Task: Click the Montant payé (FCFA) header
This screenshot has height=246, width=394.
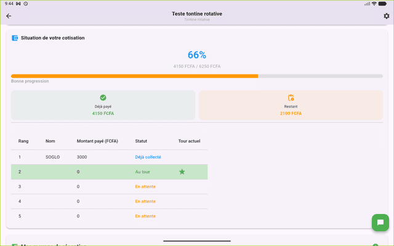Action: pos(97,141)
